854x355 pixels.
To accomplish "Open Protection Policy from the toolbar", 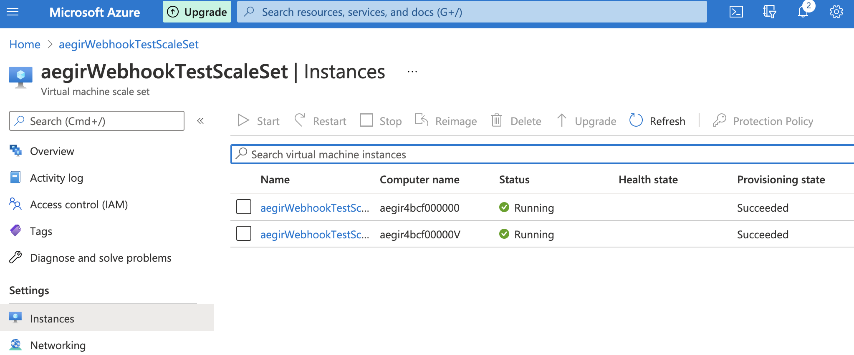I will (x=763, y=121).
